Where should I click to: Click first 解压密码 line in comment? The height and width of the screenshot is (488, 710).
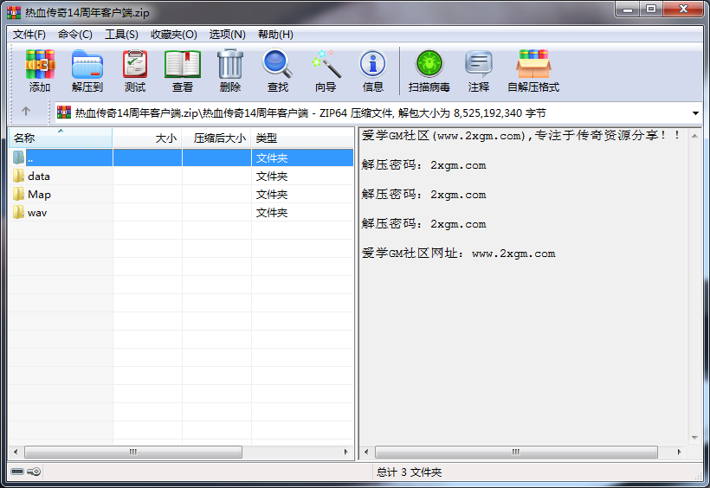pos(423,164)
